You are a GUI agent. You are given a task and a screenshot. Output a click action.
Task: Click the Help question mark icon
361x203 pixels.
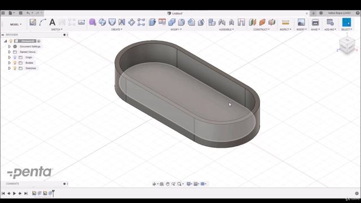click(358, 13)
